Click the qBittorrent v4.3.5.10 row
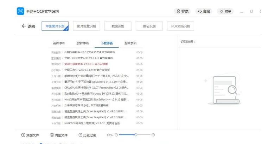268x144 pixels. [x=97, y=76]
